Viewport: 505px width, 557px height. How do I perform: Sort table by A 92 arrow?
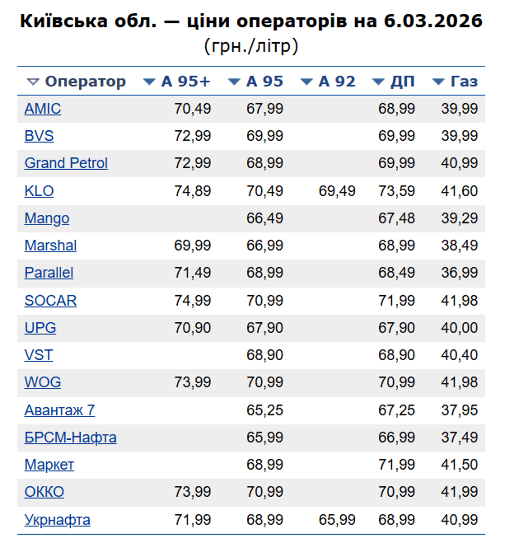tap(306, 82)
